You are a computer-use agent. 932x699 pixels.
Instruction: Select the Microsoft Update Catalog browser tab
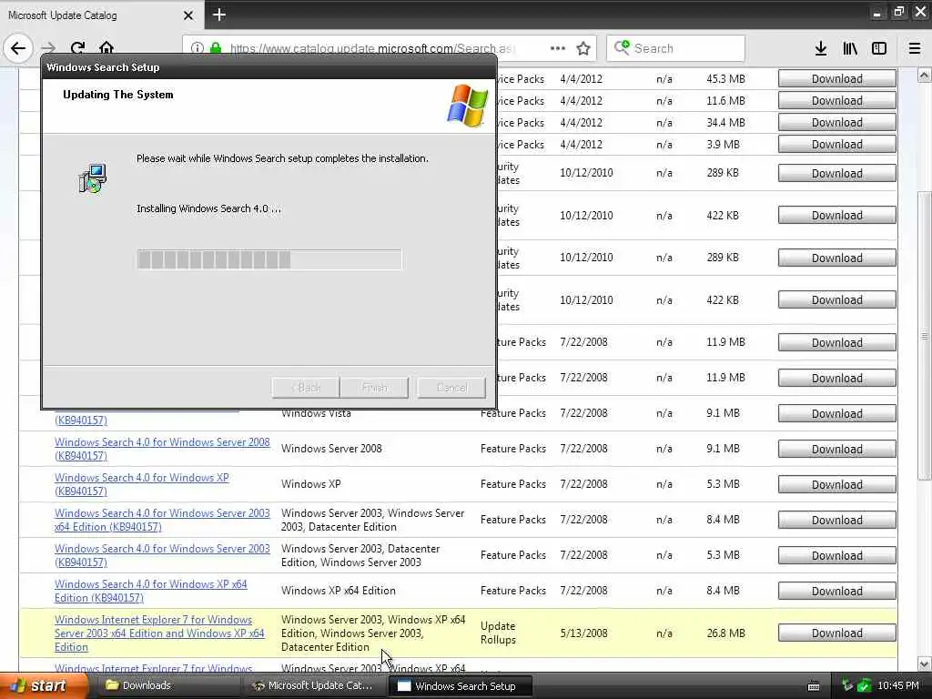click(x=102, y=15)
